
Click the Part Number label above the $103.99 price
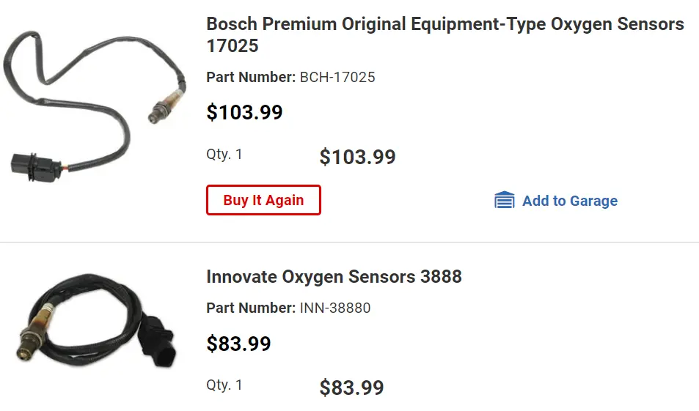(251, 77)
